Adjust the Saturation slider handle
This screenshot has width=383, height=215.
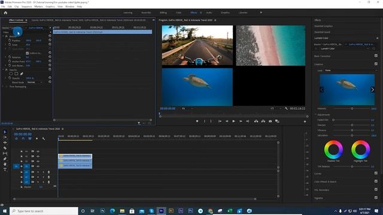[x=352, y=136]
